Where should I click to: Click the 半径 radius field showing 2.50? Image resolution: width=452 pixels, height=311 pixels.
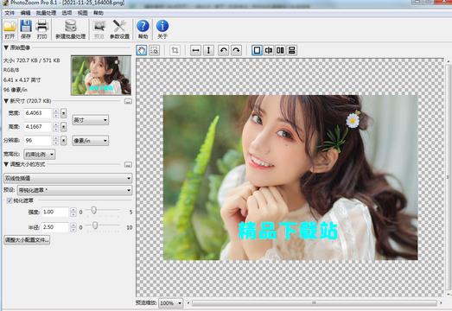pyautogui.click(x=55, y=227)
